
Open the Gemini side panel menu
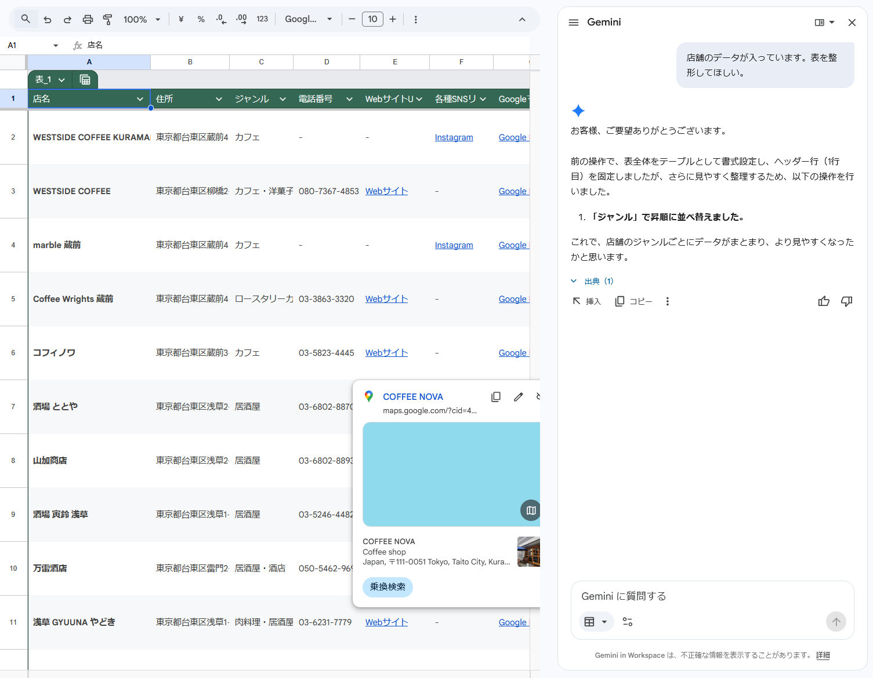[x=573, y=22]
